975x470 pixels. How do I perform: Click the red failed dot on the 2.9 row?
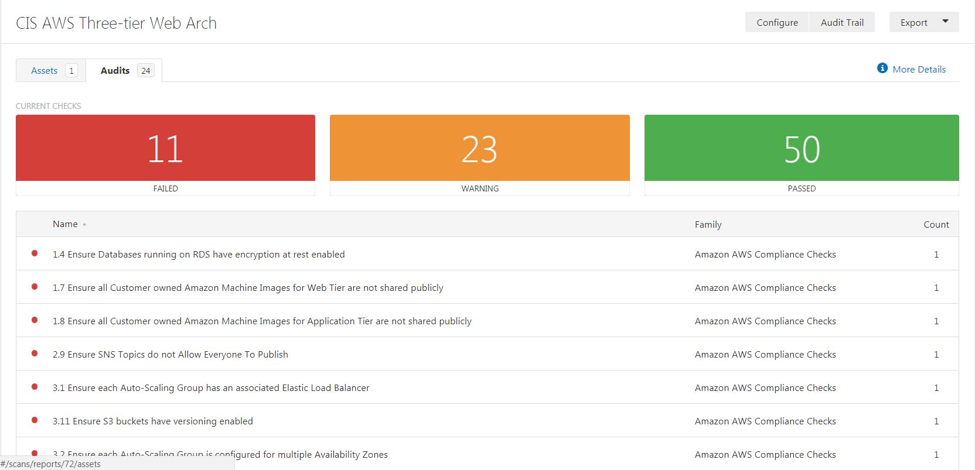[35, 354]
